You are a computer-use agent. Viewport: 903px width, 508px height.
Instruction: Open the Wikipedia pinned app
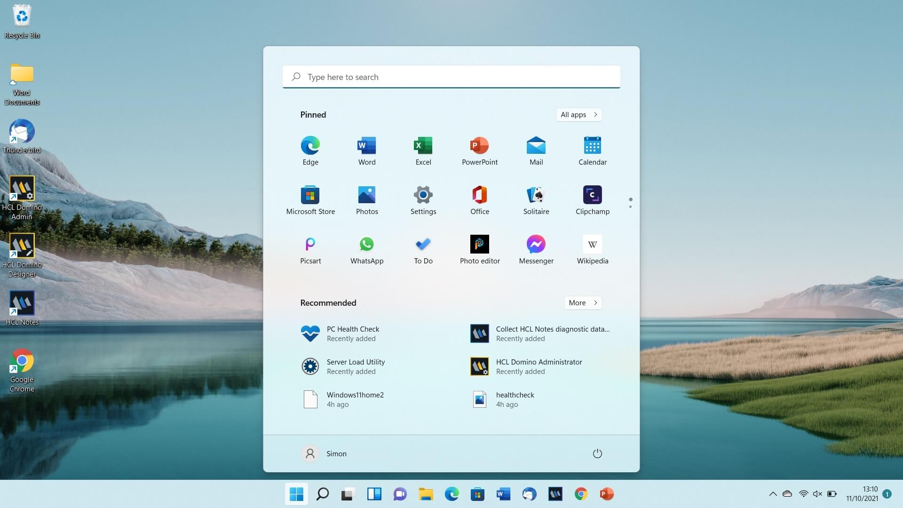[593, 250]
